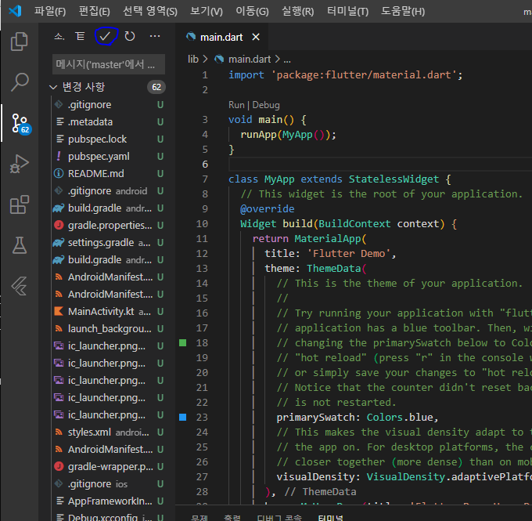Open the 이동(G) menu

pyautogui.click(x=252, y=12)
